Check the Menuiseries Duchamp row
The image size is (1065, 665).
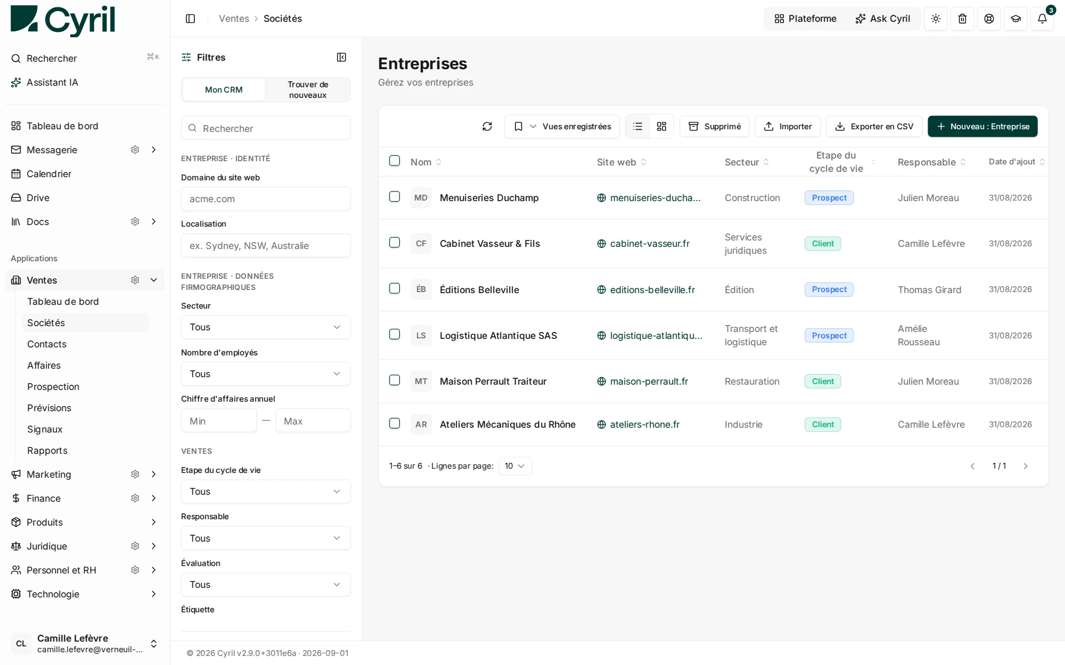395,197
